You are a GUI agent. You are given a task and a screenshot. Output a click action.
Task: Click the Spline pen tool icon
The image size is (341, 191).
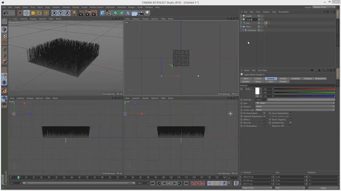click(109, 13)
